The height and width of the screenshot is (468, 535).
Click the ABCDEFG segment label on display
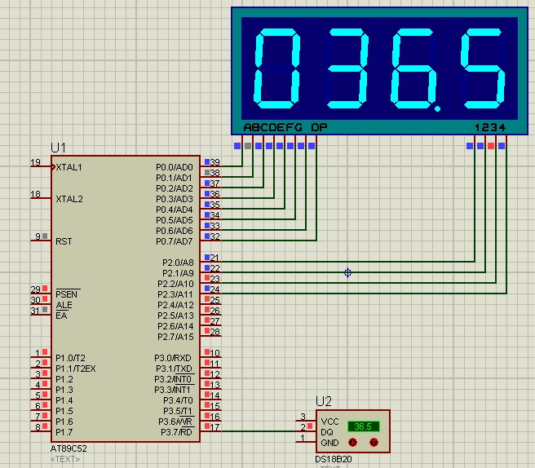click(x=273, y=127)
